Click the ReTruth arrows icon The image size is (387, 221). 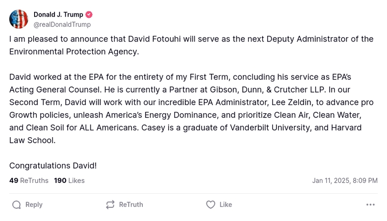(x=110, y=205)
